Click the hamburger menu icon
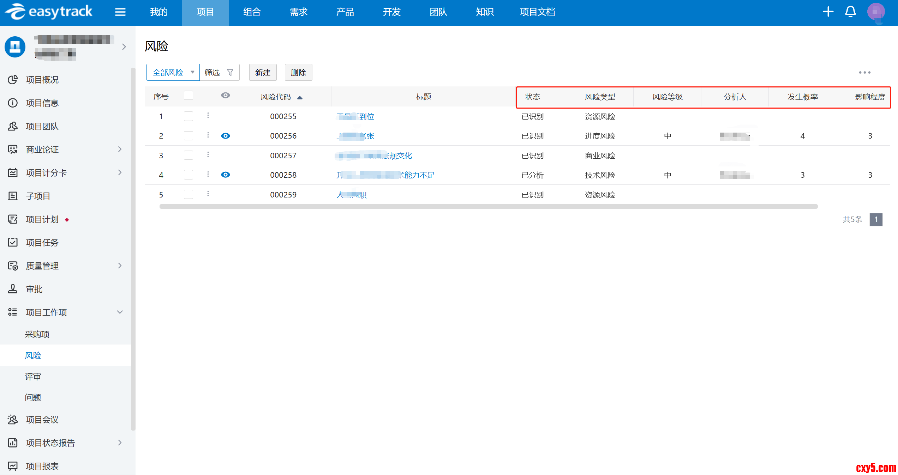Screen dimensions: 898x475 [x=120, y=12]
